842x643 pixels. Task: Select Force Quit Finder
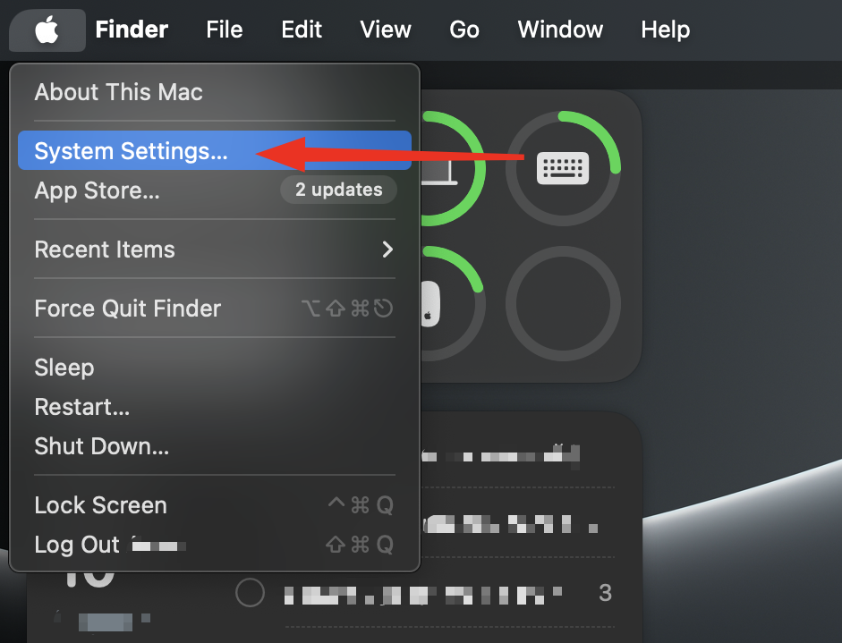click(x=215, y=309)
